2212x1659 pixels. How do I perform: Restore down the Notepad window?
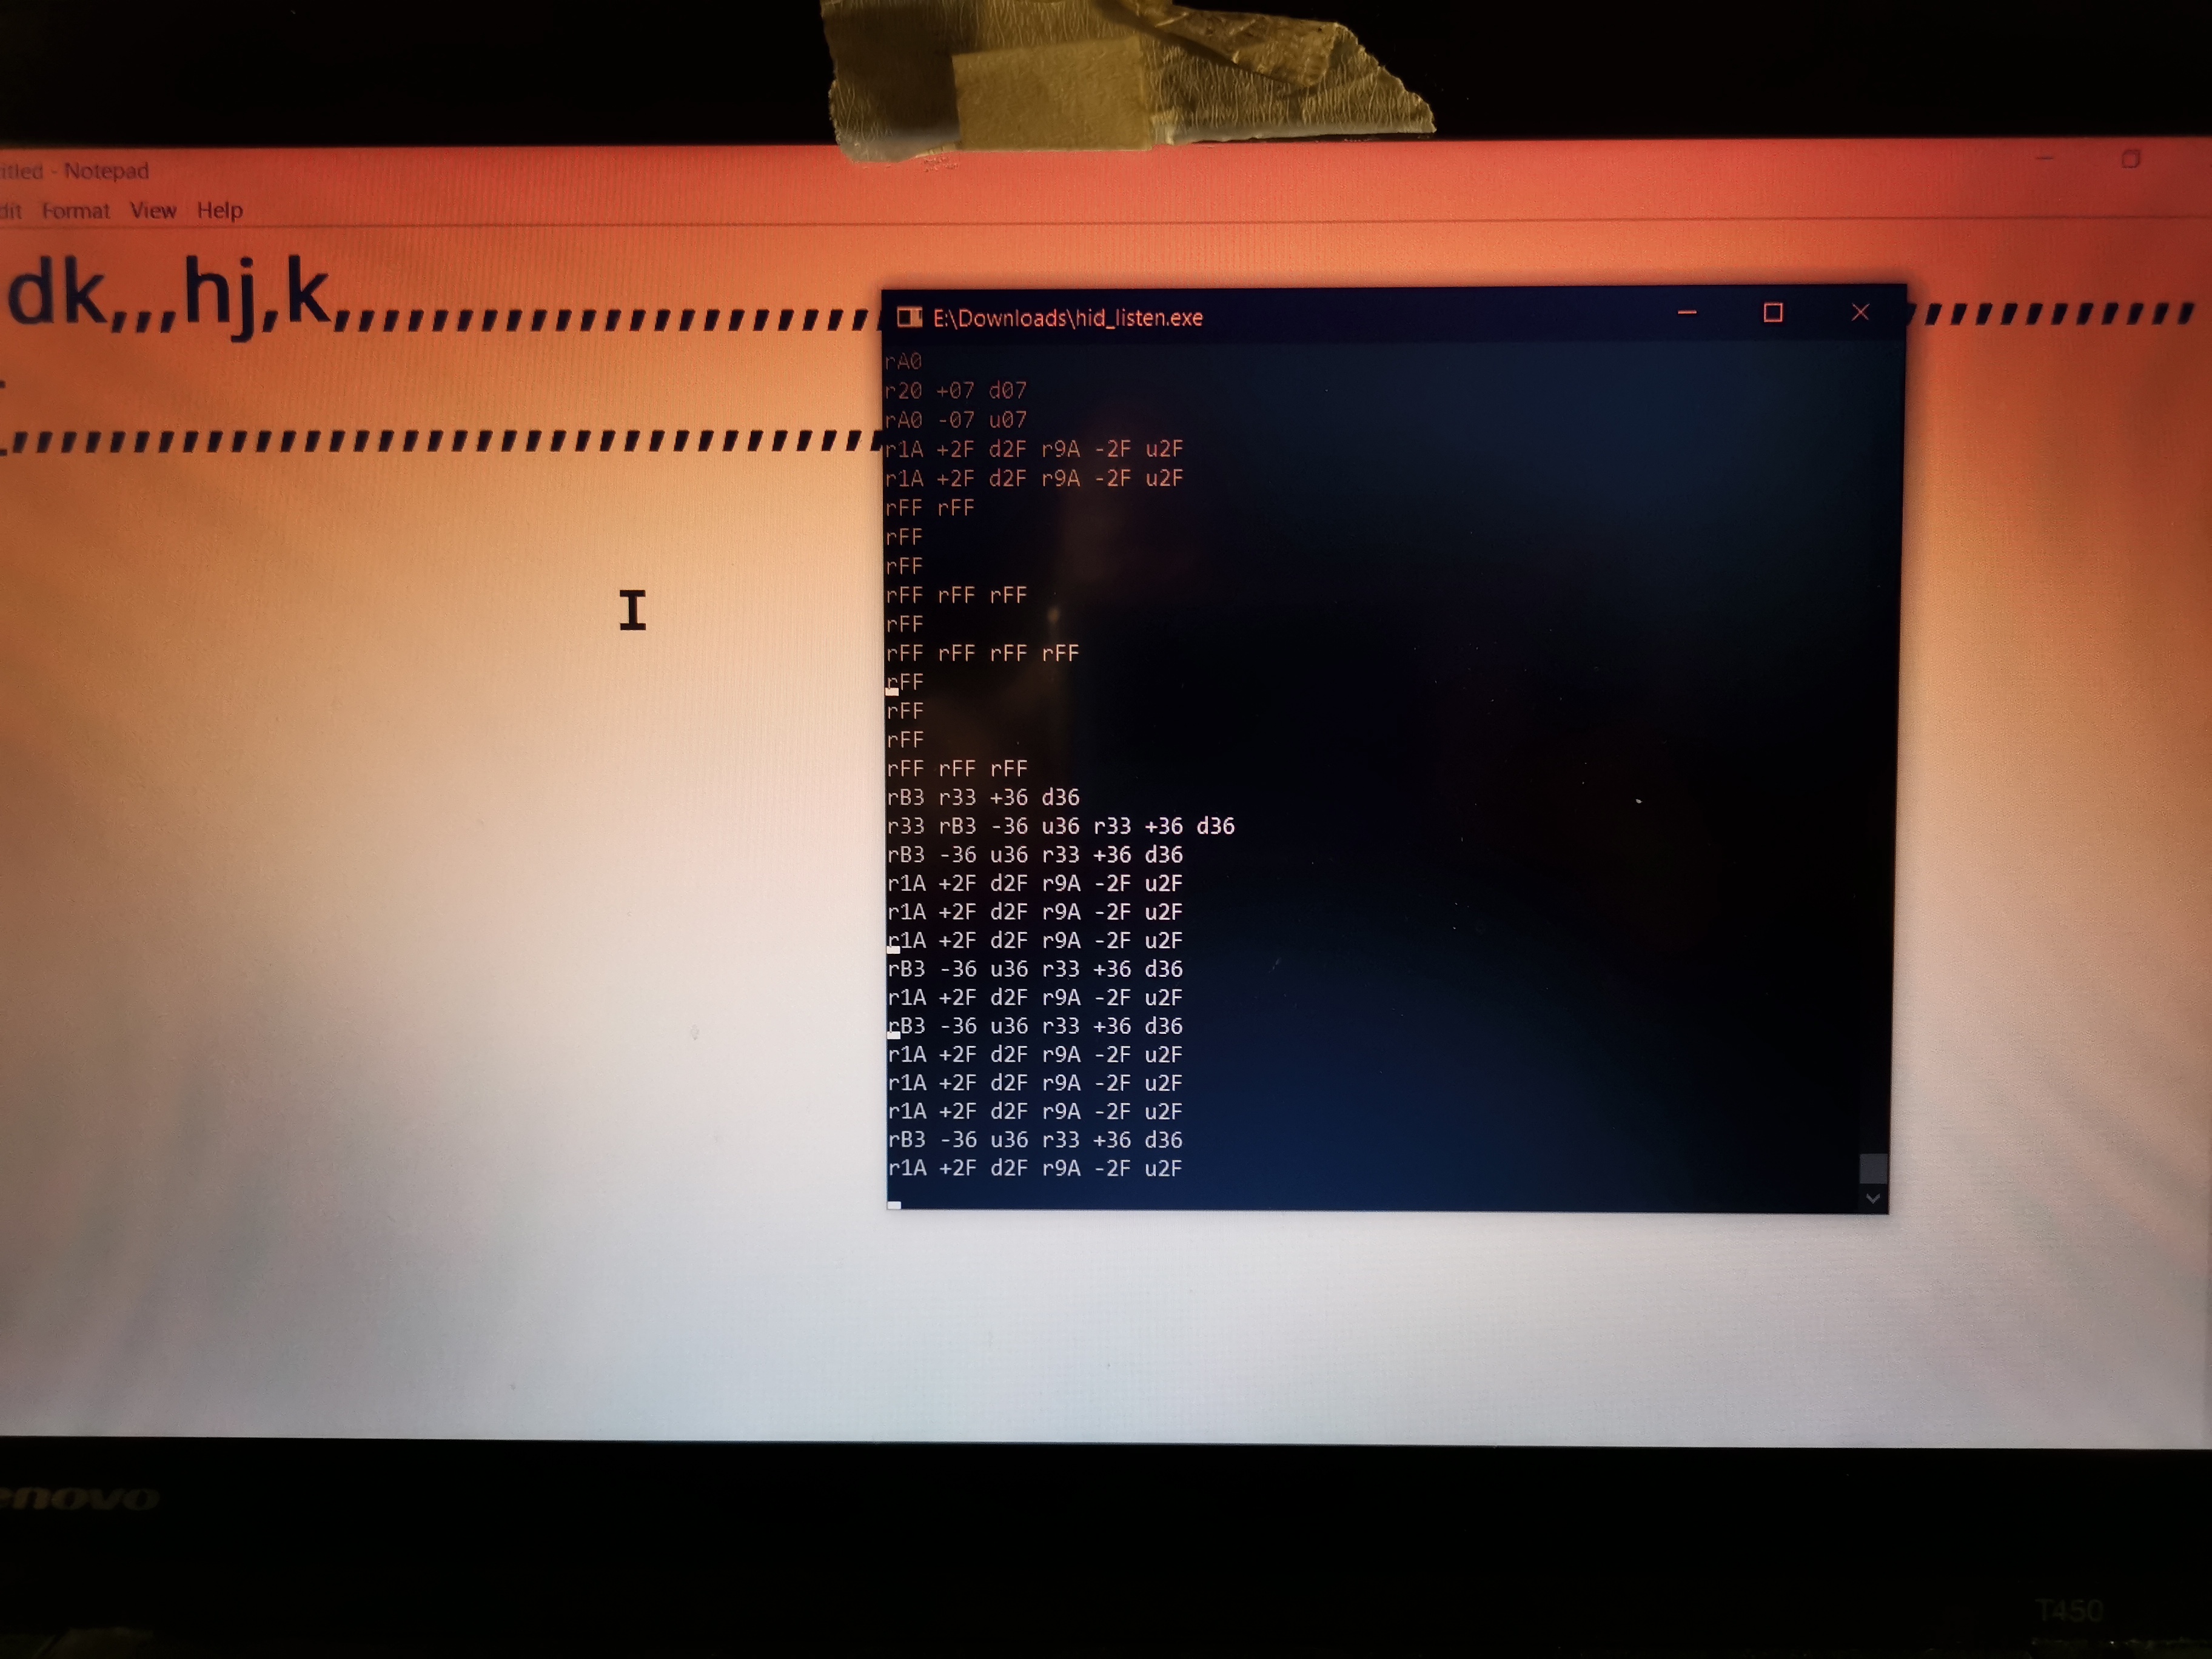coord(2130,160)
